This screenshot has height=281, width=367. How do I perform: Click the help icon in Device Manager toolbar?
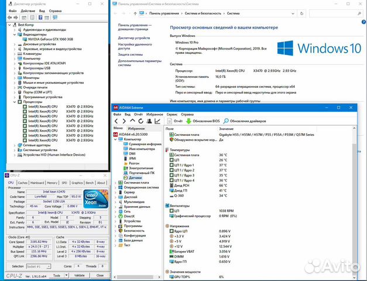(40, 18)
